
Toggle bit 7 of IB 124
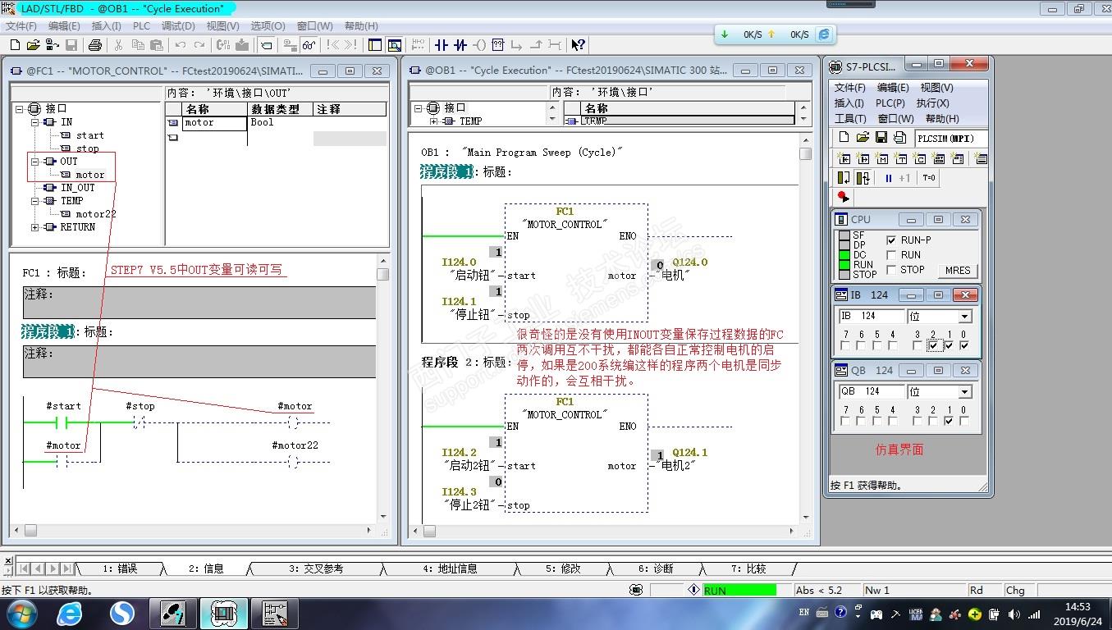[845, 345]
